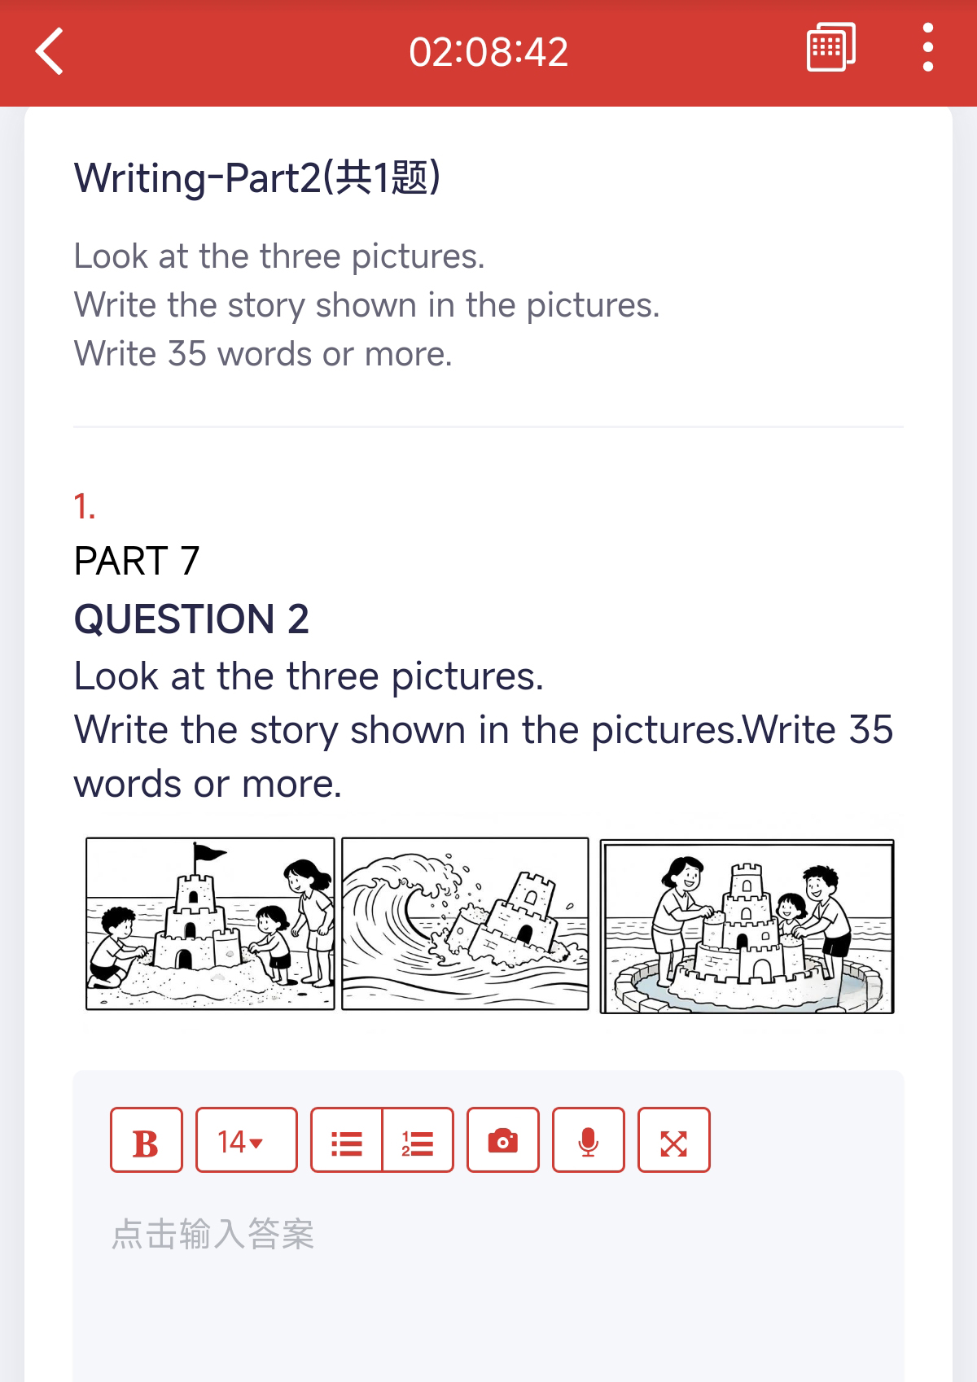Screen dimensions: 977x1382
Task: Open the third rebuilt sandcastle picture
Action: point(747,926)
